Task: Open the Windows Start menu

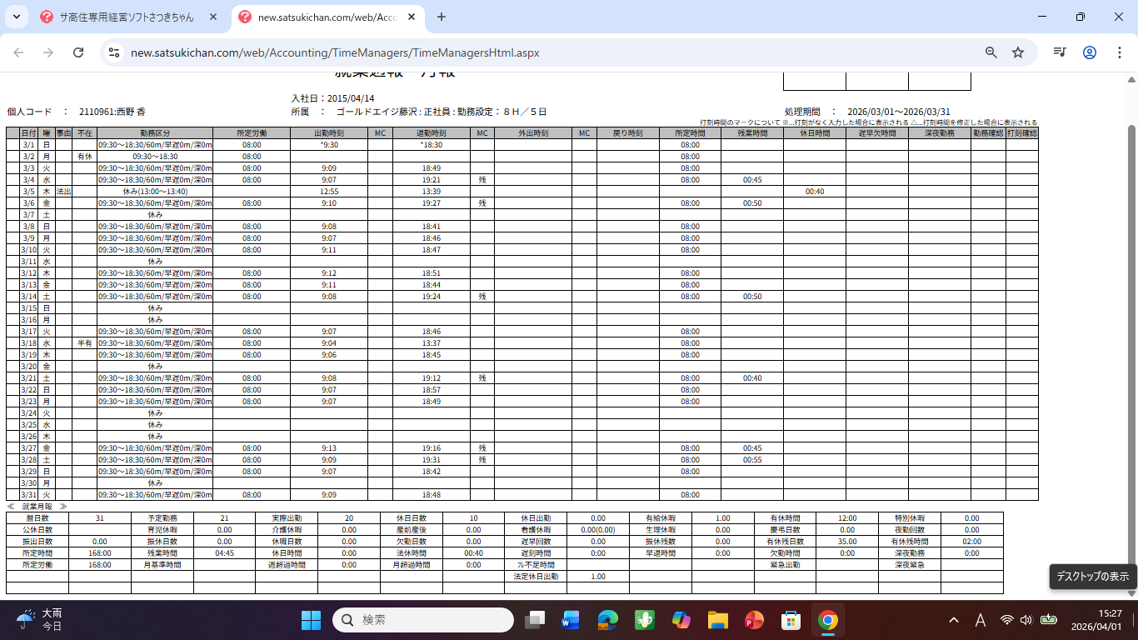Action: click(311, 620)
